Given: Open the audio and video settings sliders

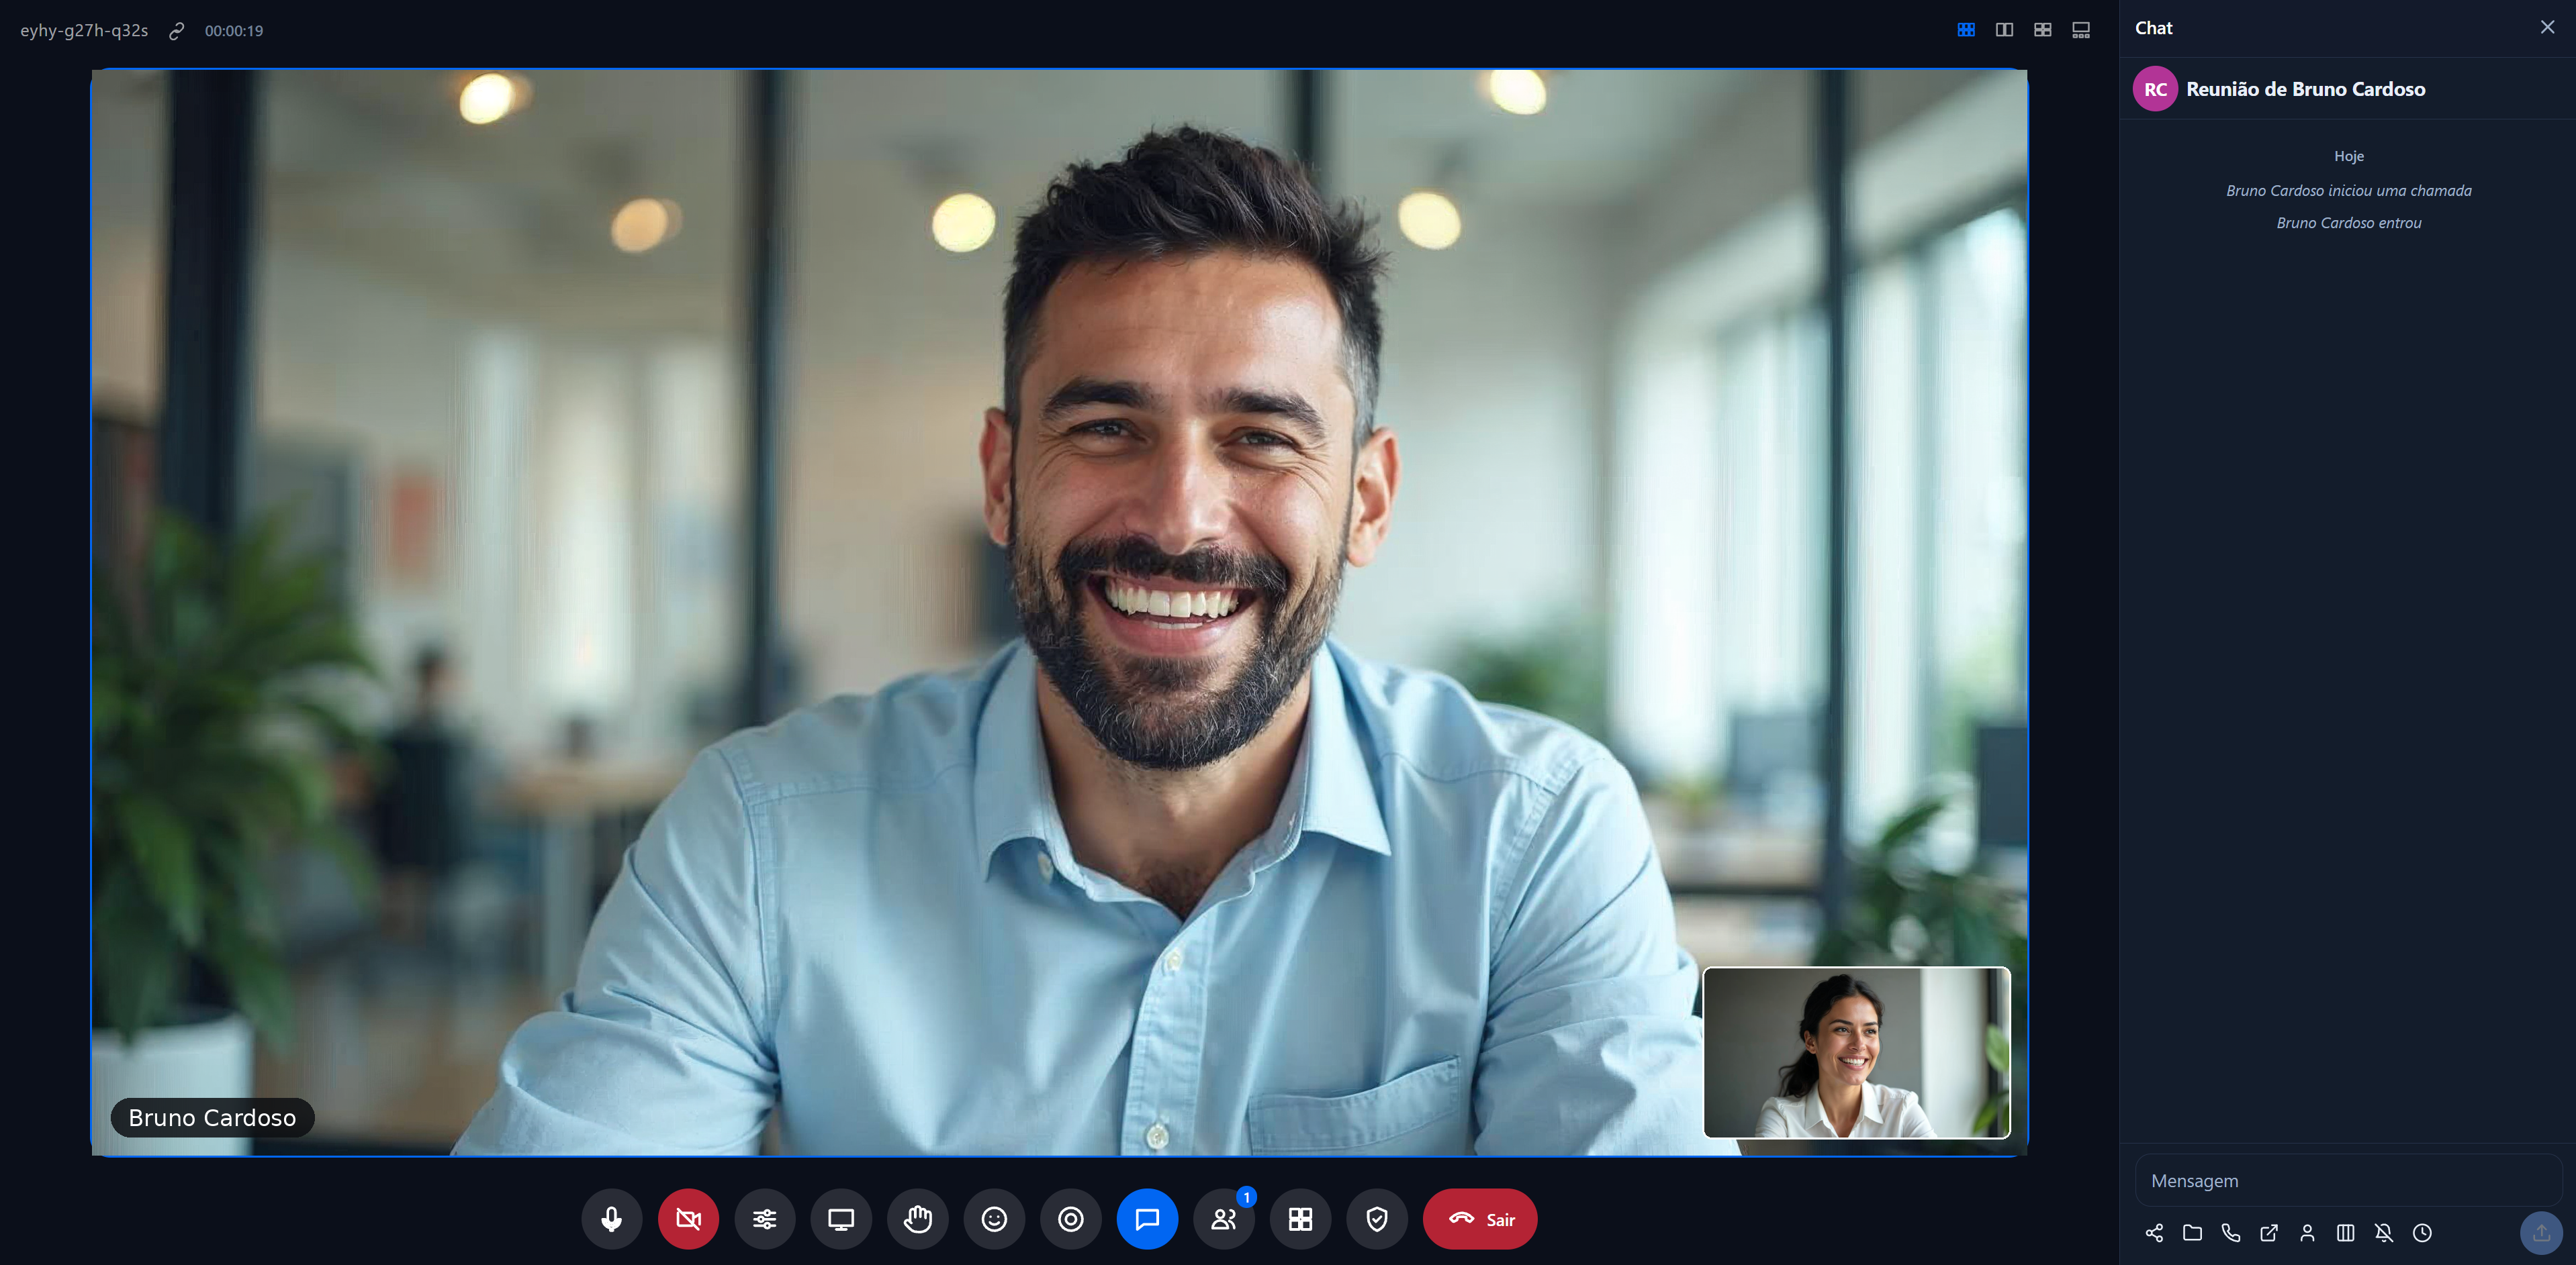Looking at the screenshot, I should (x=765, y=1218).
